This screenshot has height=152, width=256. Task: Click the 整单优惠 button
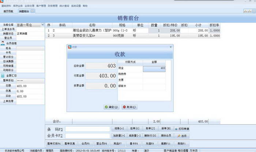[x=70, y=144]
